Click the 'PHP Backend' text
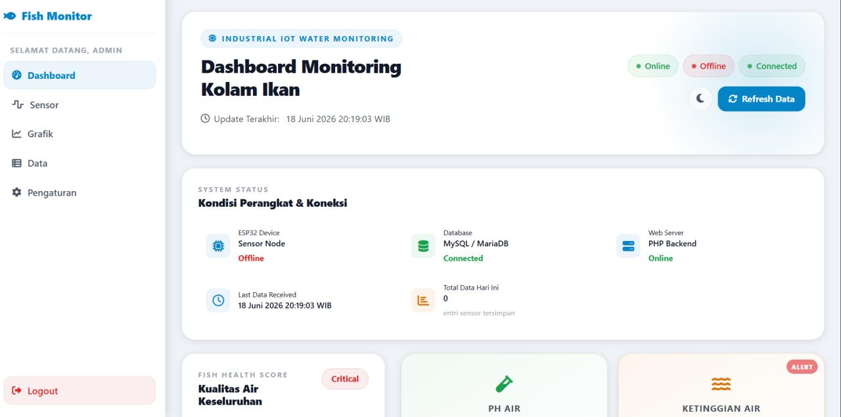 672,244
